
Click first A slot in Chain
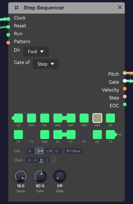[29, 160]
